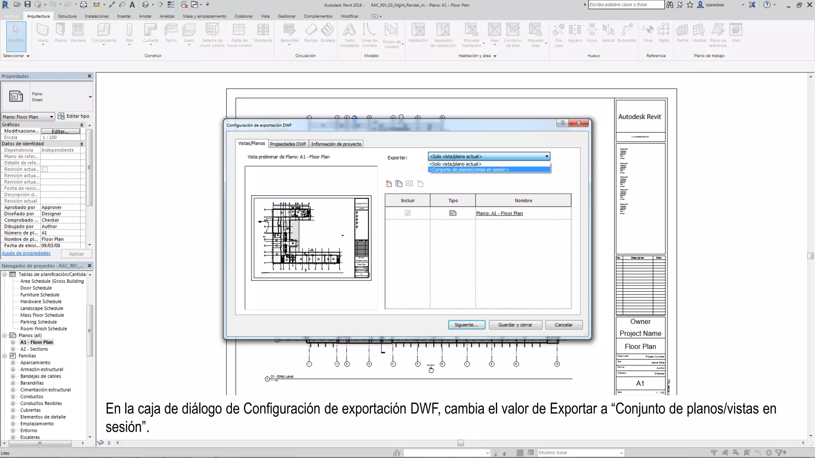Click the duplicate set icon in export dialog
The height and width of the screenshot is (458, 815).
pos(399,183)
